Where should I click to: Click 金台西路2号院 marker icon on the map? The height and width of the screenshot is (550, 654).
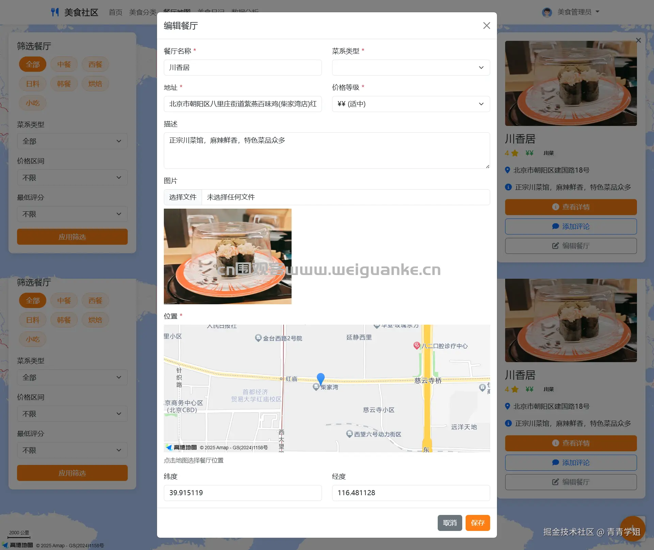click(258, 338)
